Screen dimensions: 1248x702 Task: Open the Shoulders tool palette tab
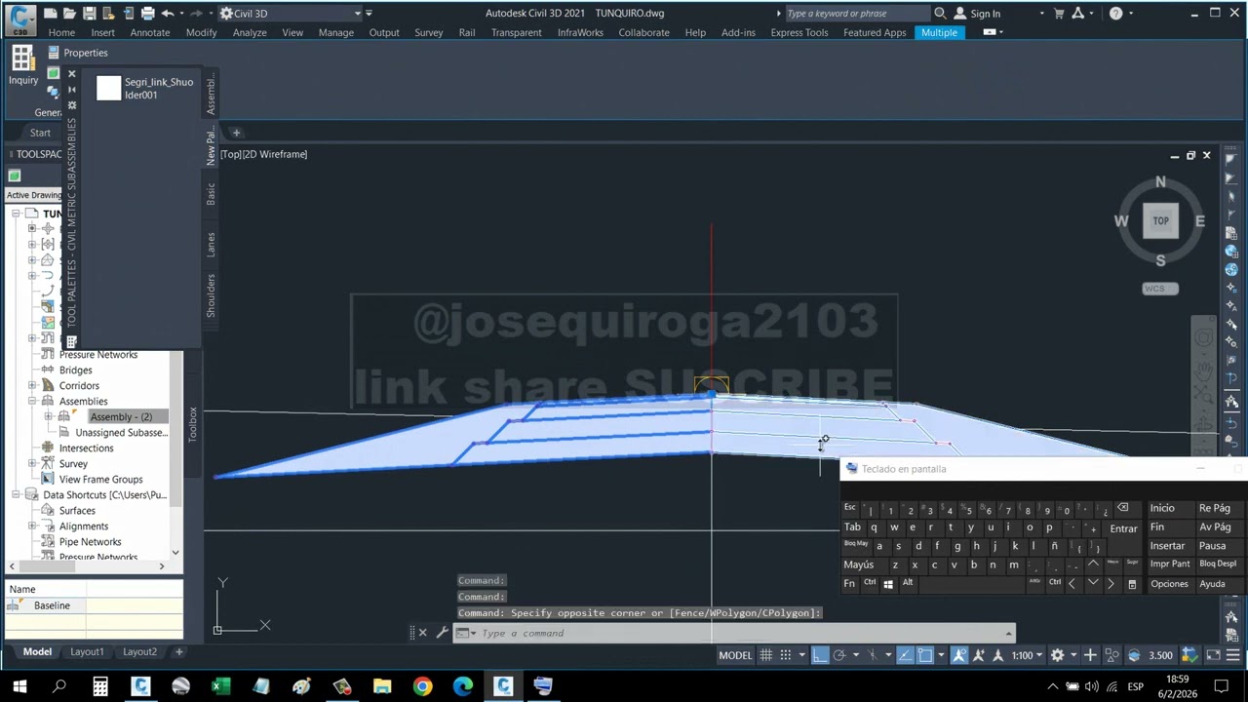tap(211, 295)
